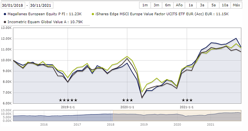Screen dimensions: 248x131
Task: Click the five-star rating near 2019-1-1
Action: pos(68,100)
